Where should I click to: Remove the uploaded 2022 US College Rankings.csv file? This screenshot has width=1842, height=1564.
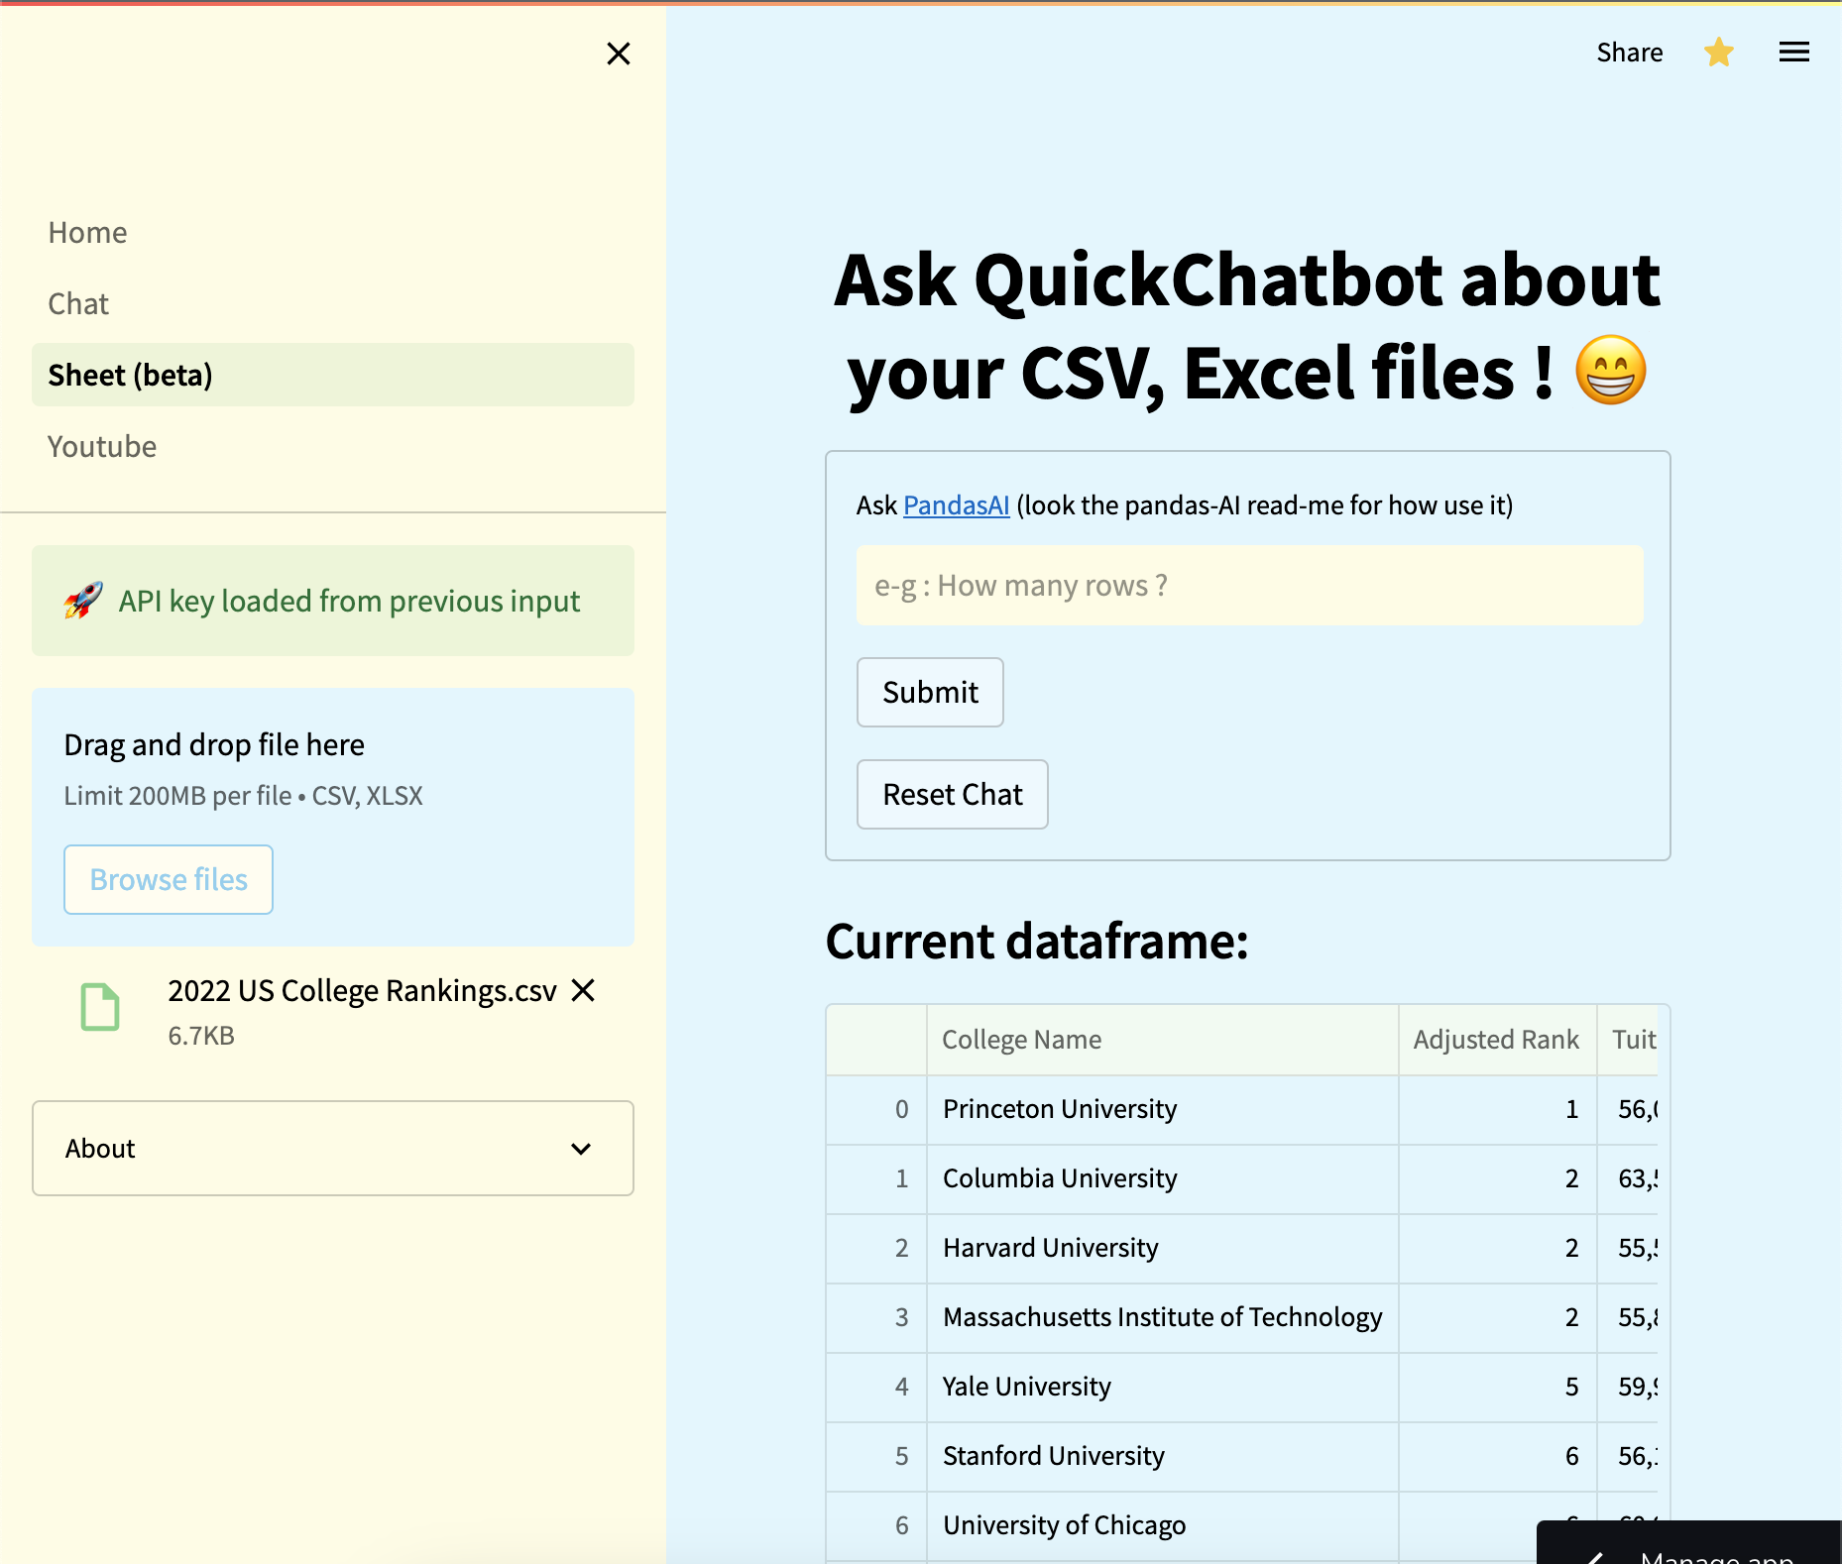(584, 990)
